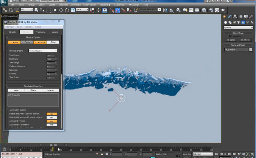Click the RF_Bomb001 object color swatch
Screen dimensions: 256x158
point(251,50)
